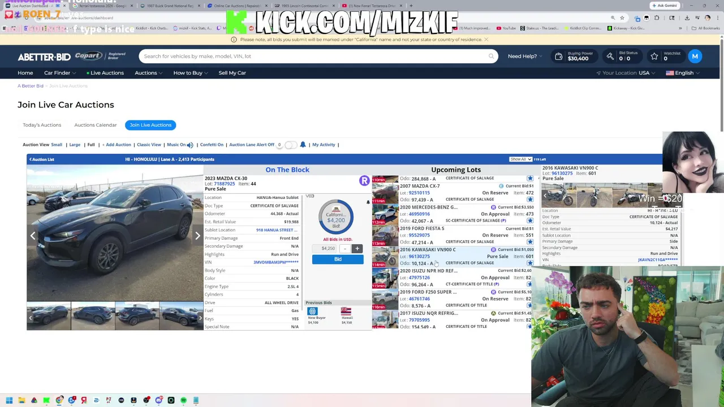Star the 2016 Kawasaki VN900 C lot
Screen dimensions: 724x407
click(530, 263)
